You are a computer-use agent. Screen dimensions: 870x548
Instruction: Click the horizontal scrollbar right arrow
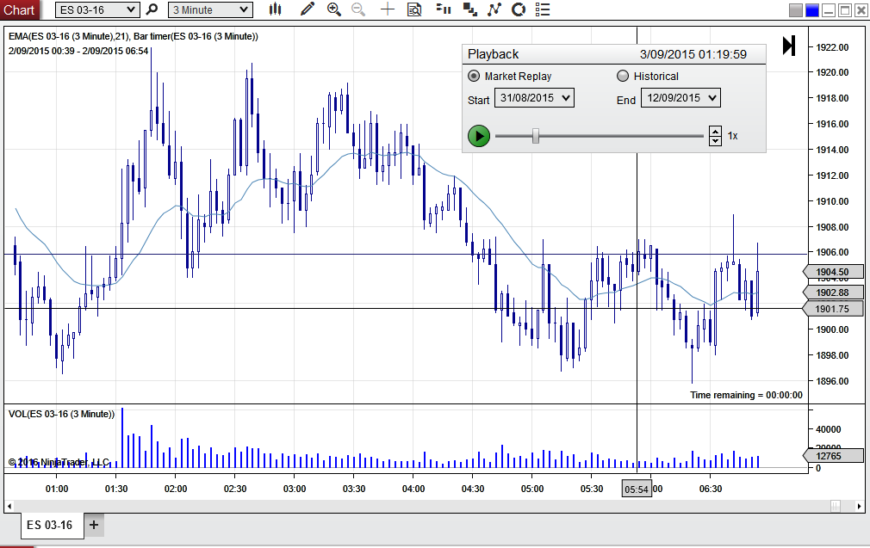click(859, 506)
